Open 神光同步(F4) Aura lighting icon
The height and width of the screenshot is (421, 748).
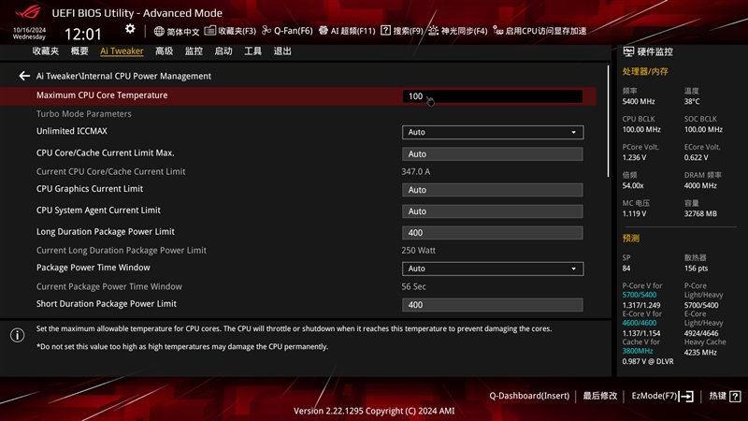point(433,31)
